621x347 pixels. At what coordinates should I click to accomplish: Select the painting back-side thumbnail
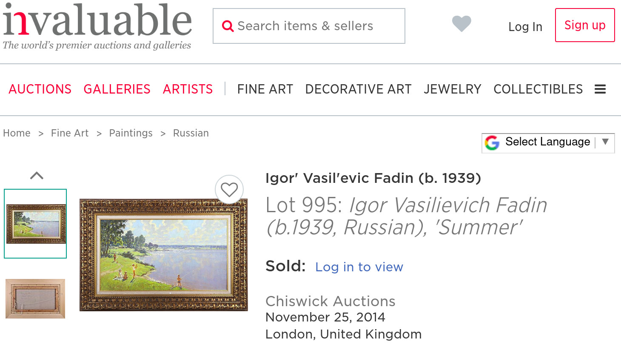click(x=35, y=299)
